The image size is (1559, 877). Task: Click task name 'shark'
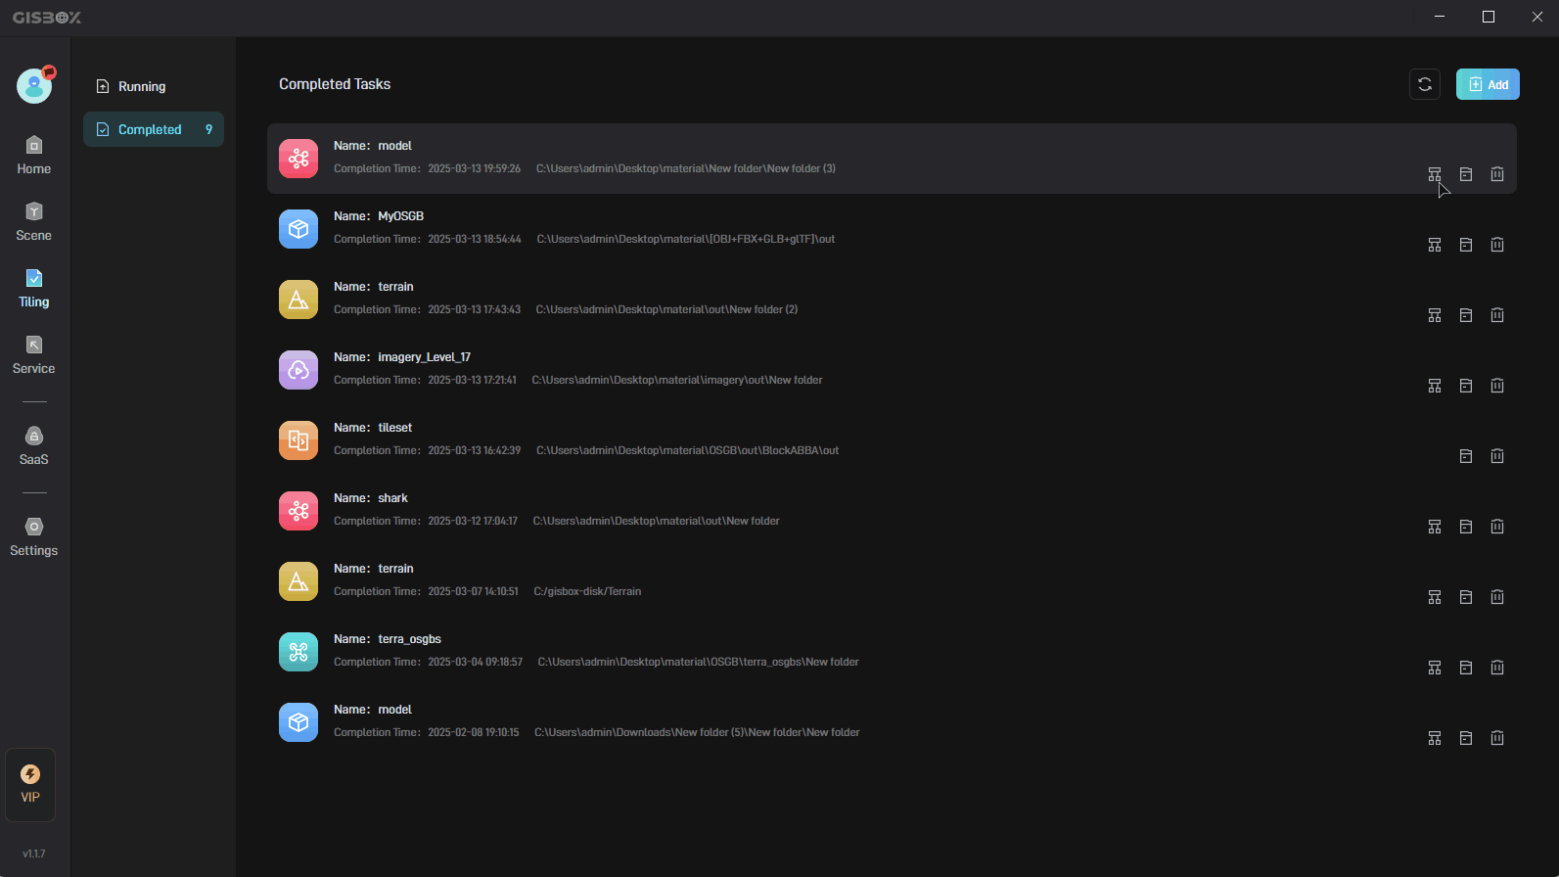pyautogui.click(x=393, y=498)
